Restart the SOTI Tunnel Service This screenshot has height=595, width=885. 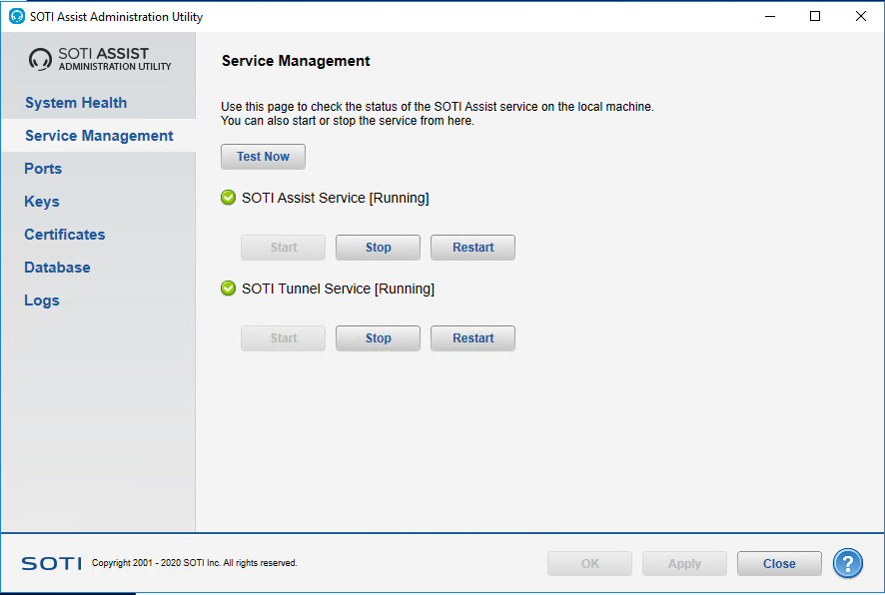click(473, 338)
